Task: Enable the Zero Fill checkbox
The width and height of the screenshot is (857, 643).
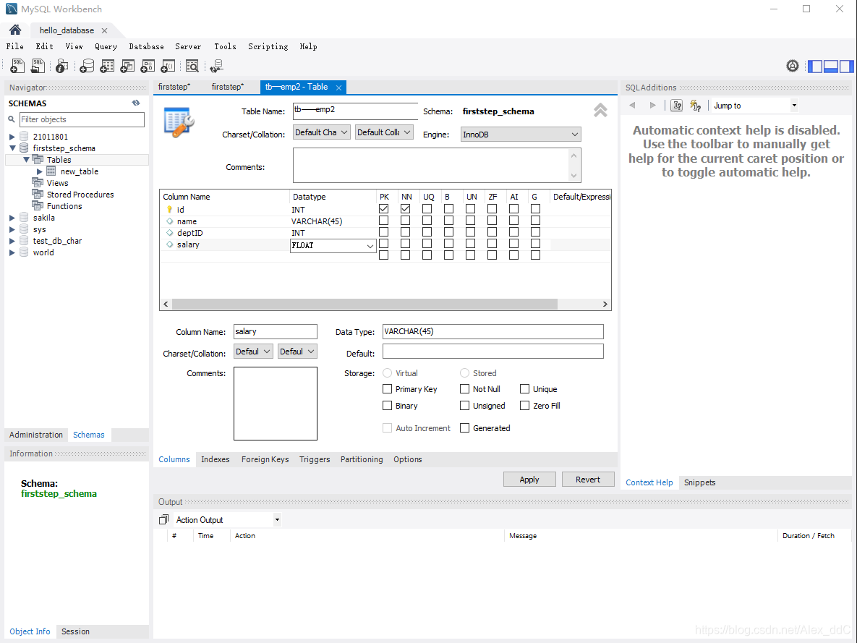Action: tap(525, 405)
